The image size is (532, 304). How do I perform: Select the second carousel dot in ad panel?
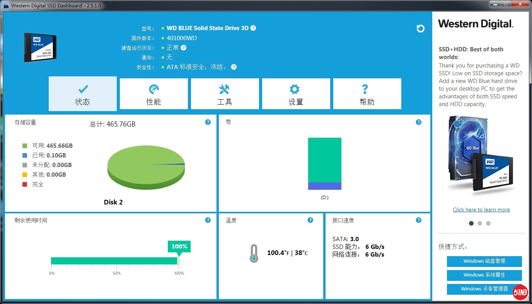(x=480, y=223)
